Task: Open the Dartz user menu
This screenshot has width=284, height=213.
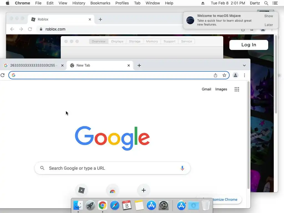Action: pos(255,3)
